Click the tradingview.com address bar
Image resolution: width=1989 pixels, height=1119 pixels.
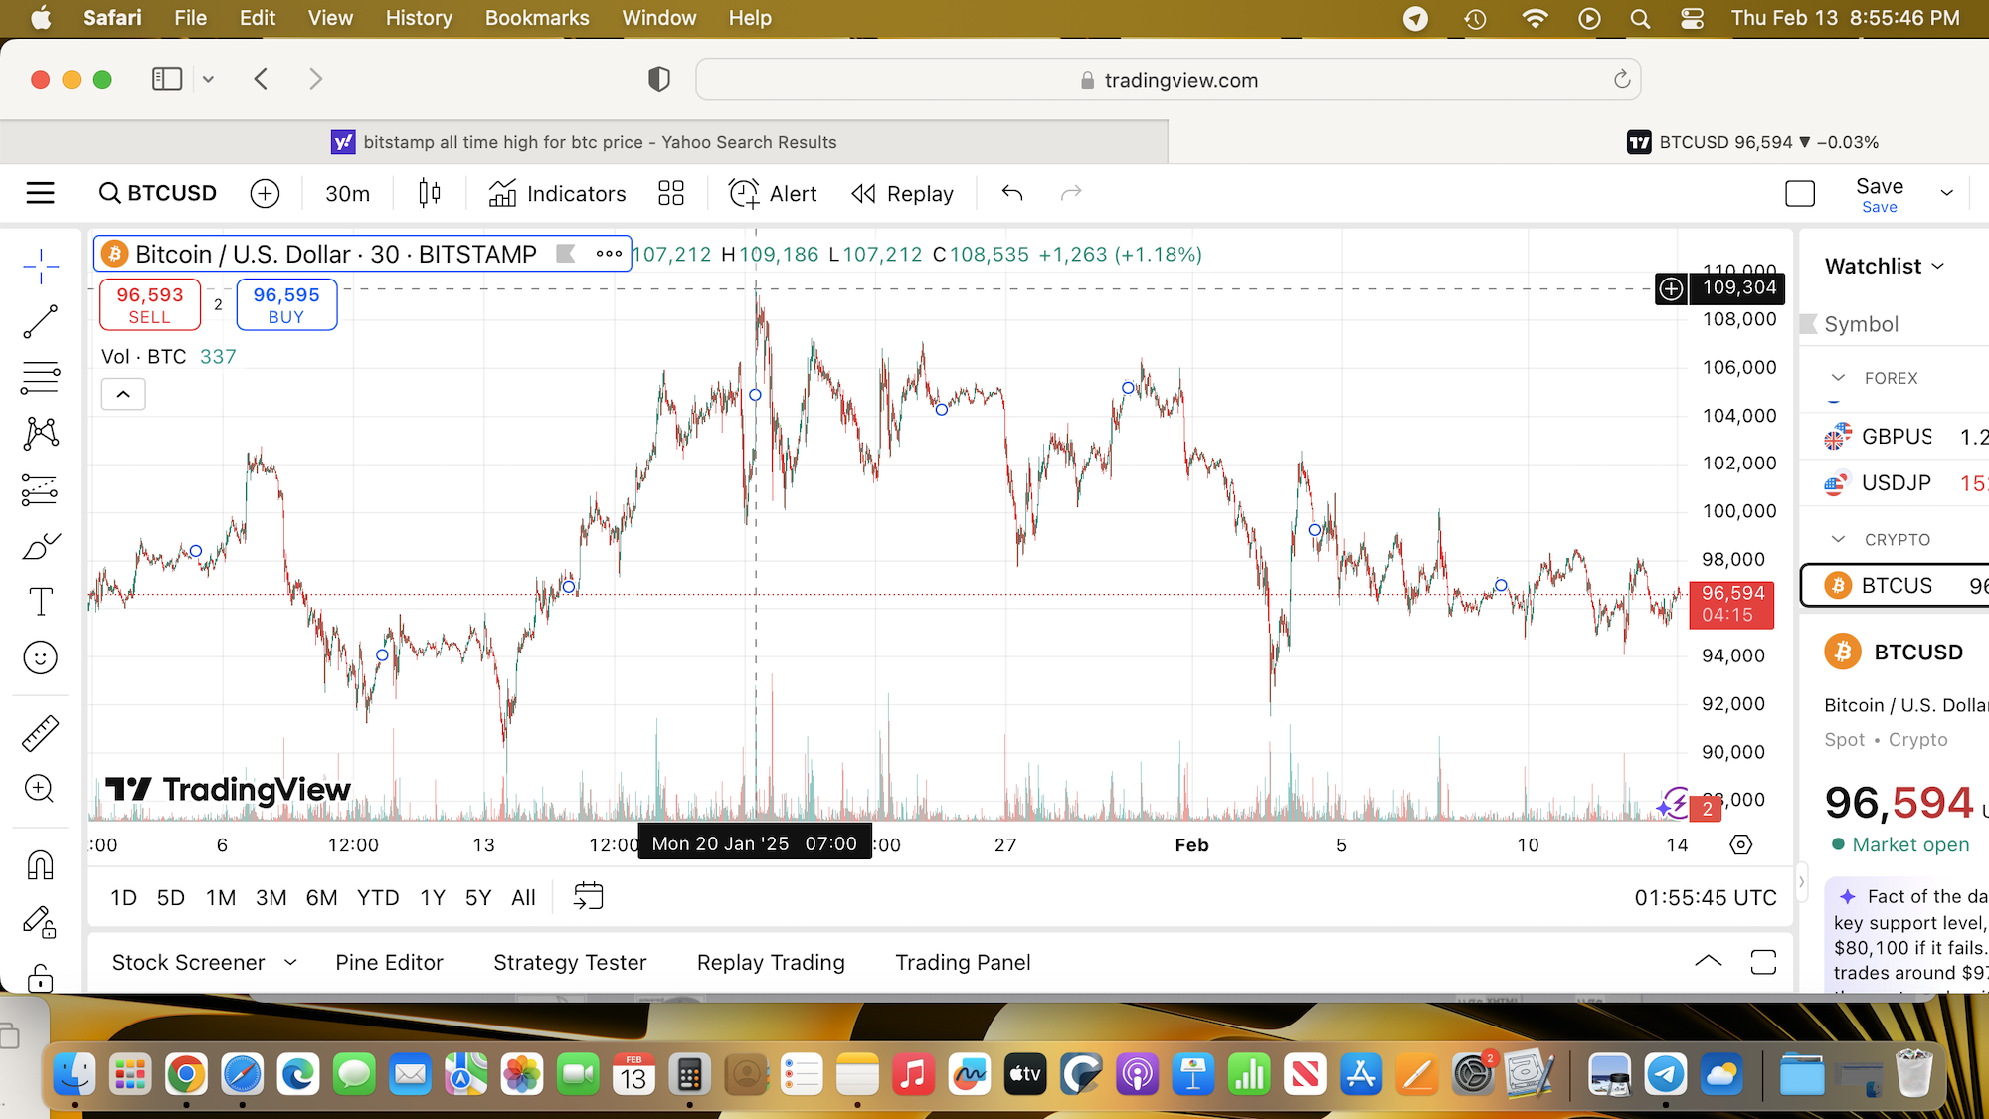point(1168,80)
